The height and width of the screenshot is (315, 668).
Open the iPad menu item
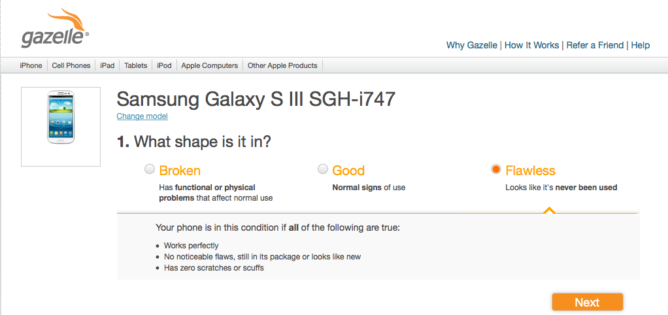point(107,65)
